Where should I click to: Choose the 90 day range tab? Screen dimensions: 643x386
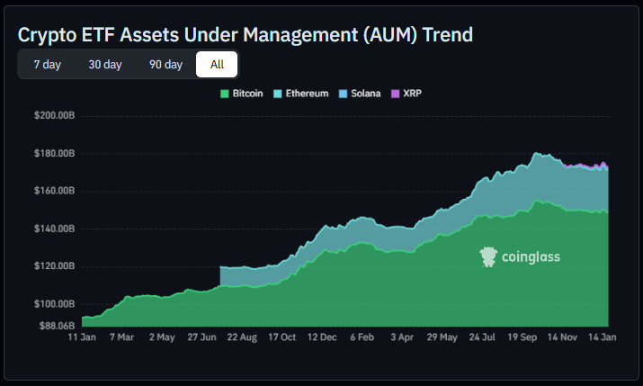tap(165, 65)
